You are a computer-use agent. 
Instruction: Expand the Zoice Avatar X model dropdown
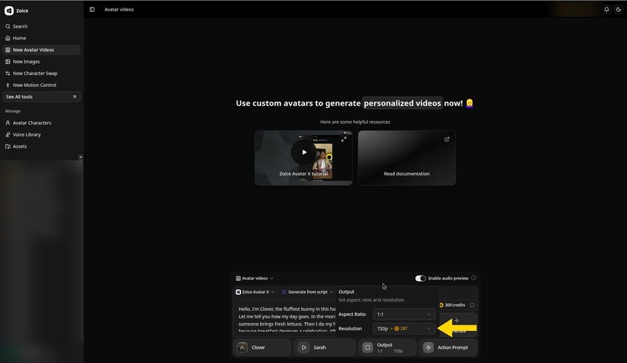click(x=255, y=292)
